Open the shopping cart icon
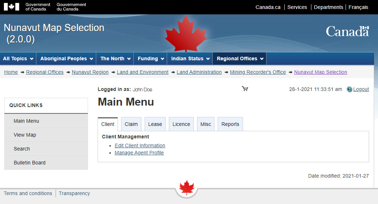Screen dimensions: 378x204 pos(245,89)
